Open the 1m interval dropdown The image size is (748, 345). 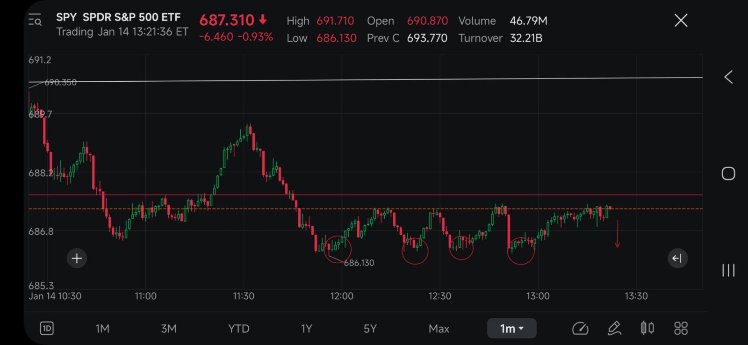511,329
